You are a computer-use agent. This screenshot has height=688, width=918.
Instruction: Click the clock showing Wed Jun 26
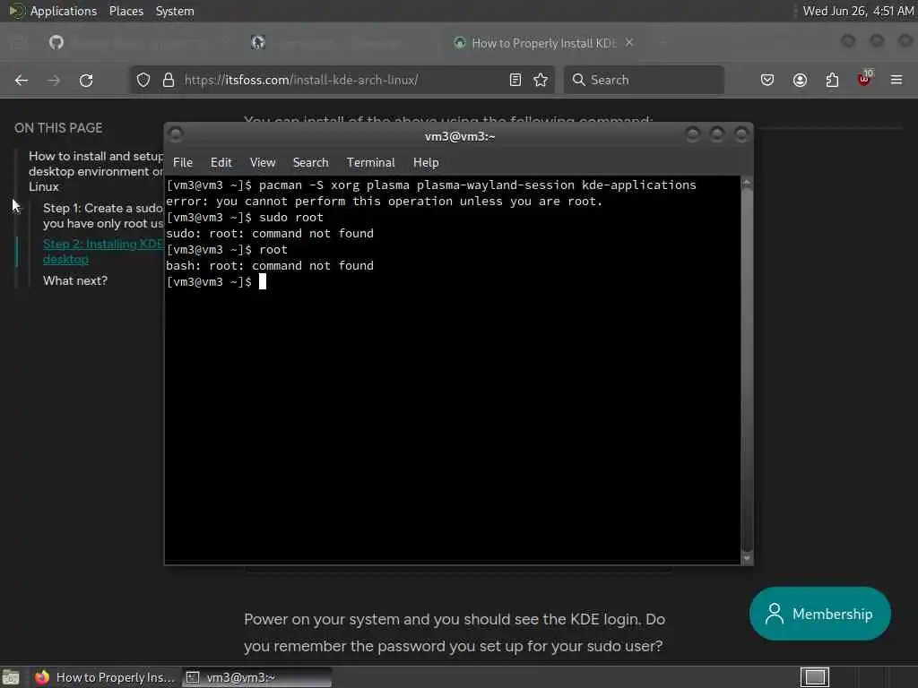click(858, 11)
